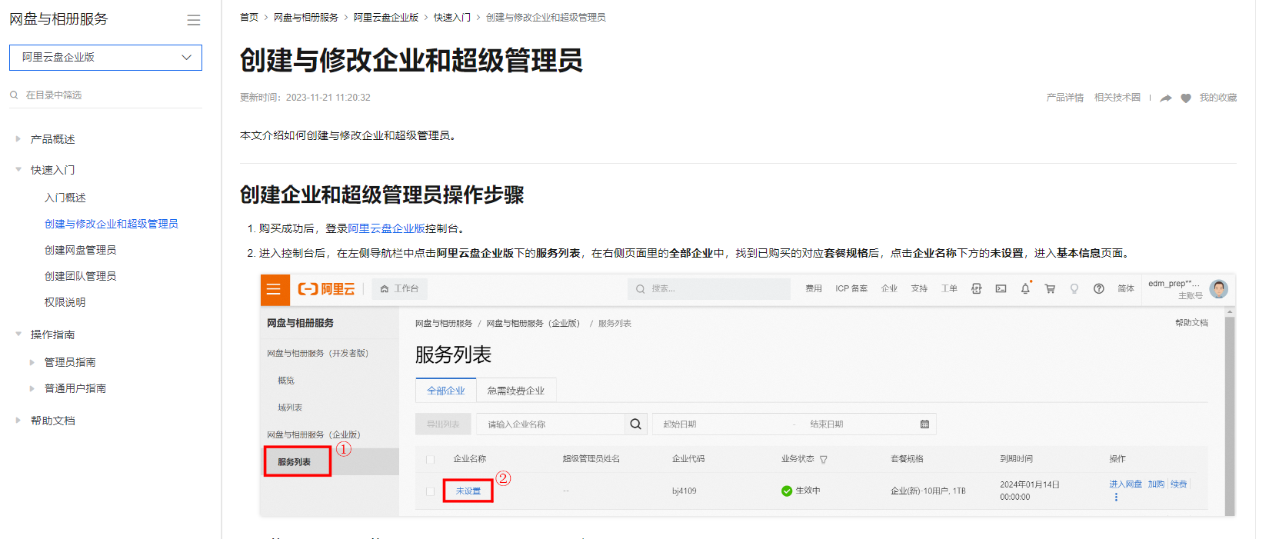Image resolution: width=1269 pixels, height=539 pixels.
Task: Click the Cloud Shell terminal icon
Action: tap(1001, 289)
